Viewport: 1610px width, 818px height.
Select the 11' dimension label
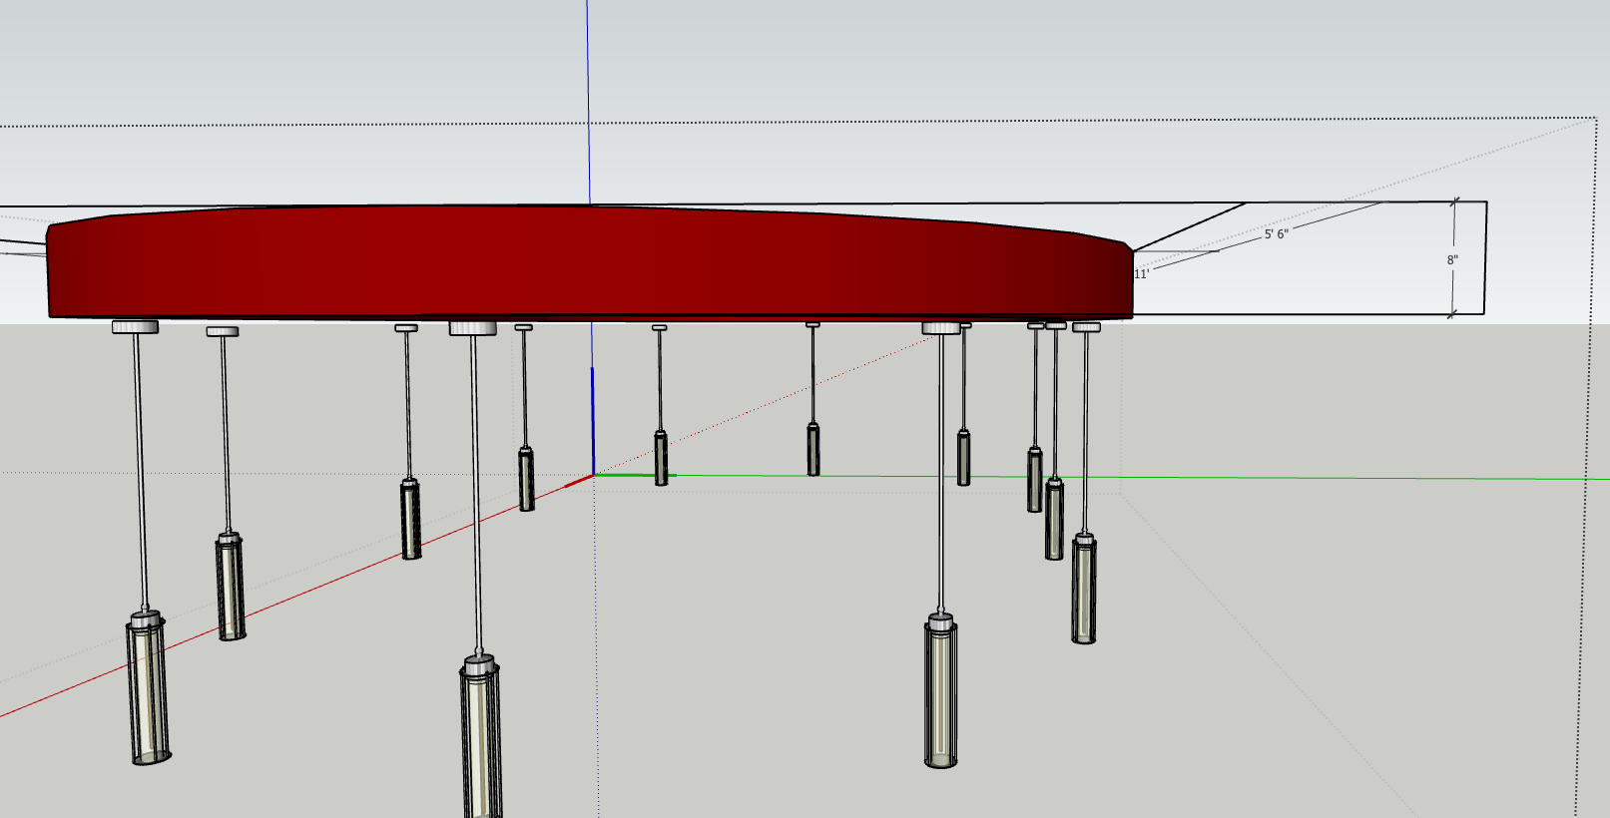tap(1142, 273)
